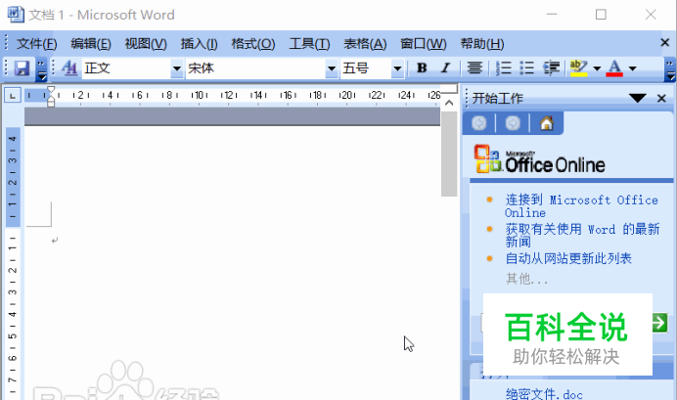The image size is (677, 400).
Task: Open the style dropdown showing 正文
Action: 177,68
